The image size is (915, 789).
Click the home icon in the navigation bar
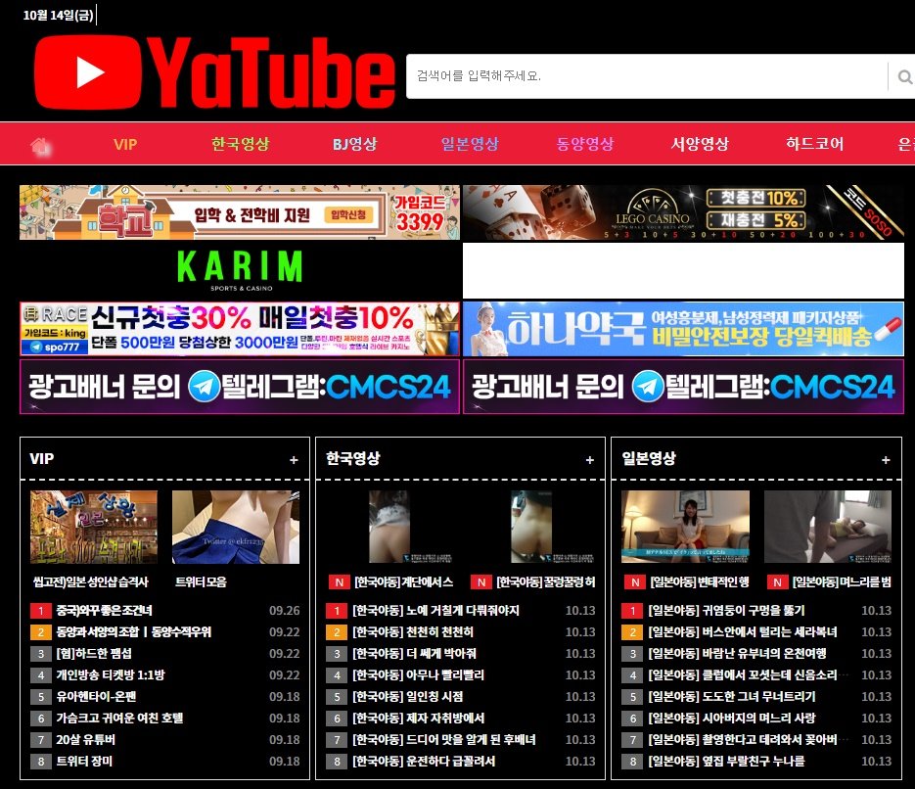click(40, 145)
